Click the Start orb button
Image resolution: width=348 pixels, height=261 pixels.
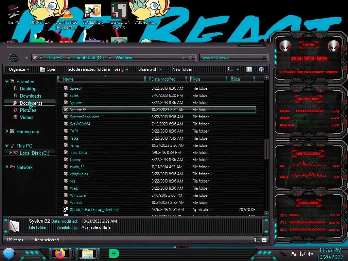tap(9, 254)
